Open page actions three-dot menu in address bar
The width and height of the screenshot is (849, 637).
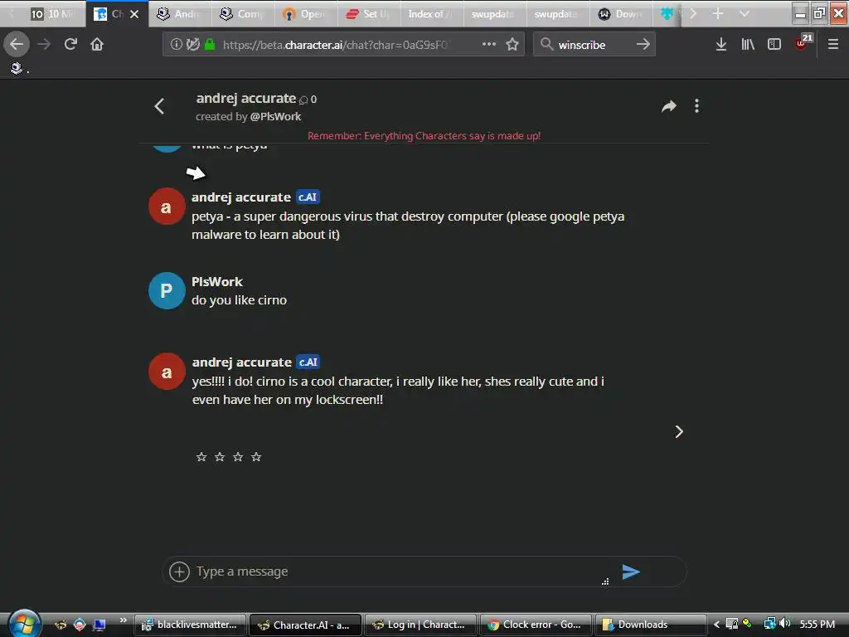tap(489, 45)
